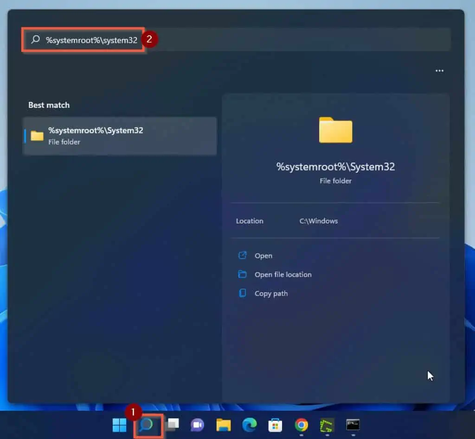Open the more options ellipsis menu
The image size is (475, 439).
click(x=439, y=70)
